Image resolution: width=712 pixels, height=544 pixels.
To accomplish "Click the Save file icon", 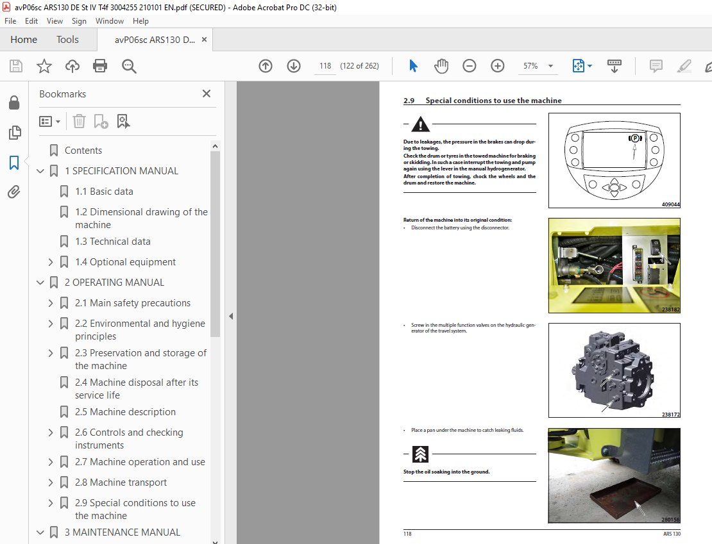I will coord(16,66).
